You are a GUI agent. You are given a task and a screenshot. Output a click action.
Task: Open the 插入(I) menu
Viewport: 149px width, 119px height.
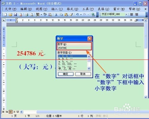[x=57, y=9]
